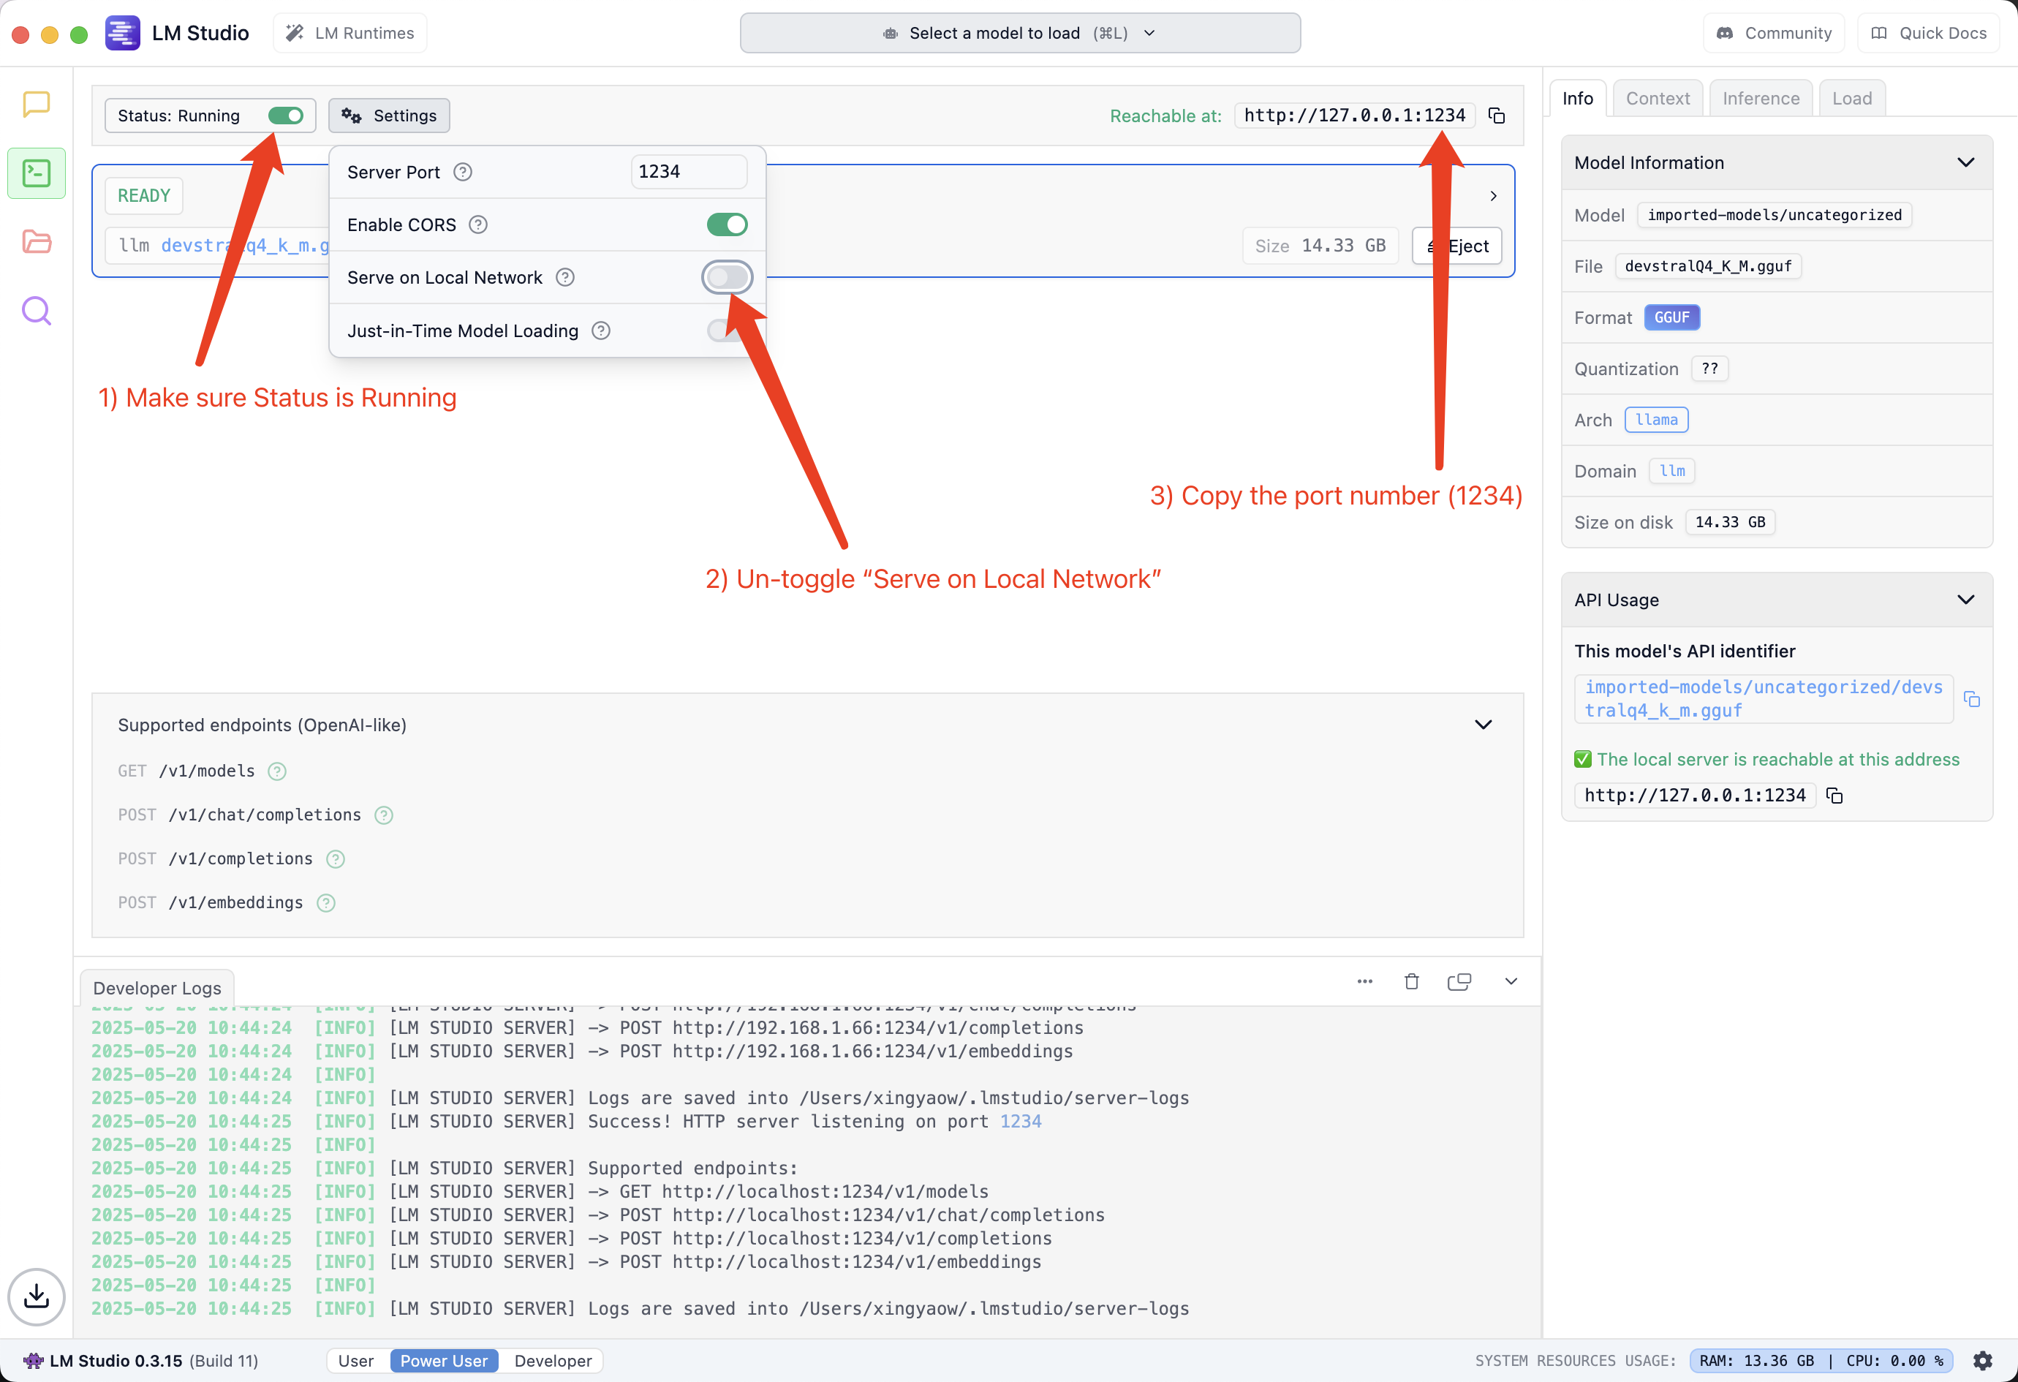2018x1382 pixels.
Task: Switch to the Context tab
Action: pyautogui.click(x=1658, y=98)
